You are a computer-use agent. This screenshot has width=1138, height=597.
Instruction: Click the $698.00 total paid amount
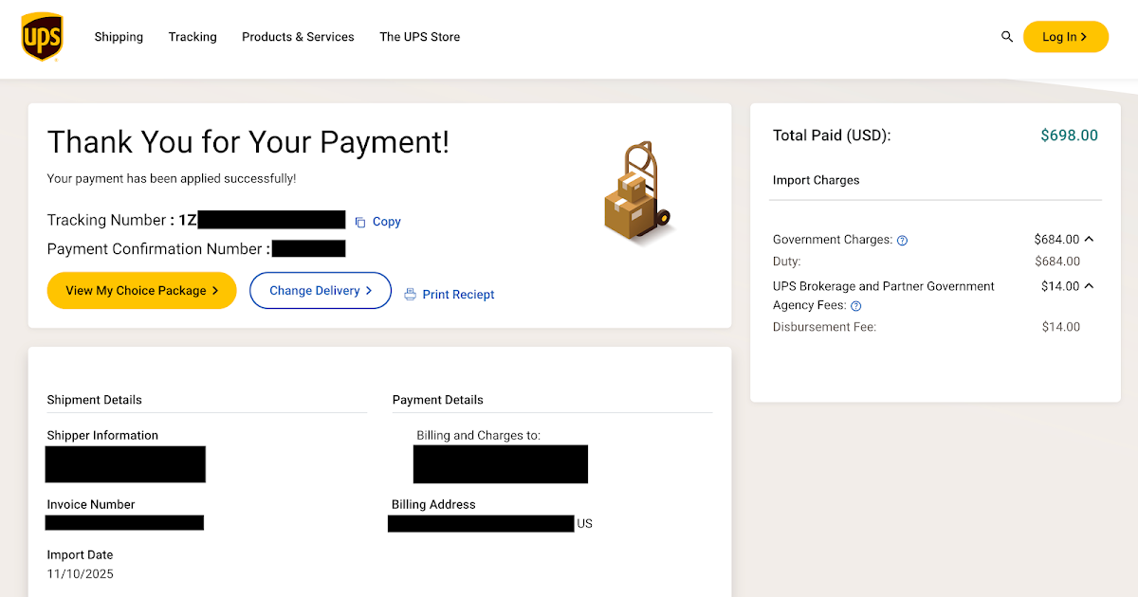pyautogui.click(x=1069, y=136)
